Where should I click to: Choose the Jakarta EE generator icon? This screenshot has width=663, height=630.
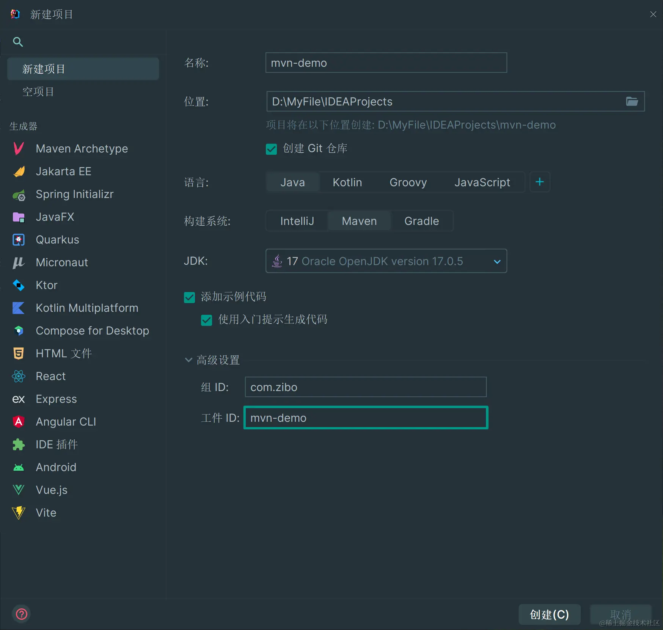[x=19, y=171]
